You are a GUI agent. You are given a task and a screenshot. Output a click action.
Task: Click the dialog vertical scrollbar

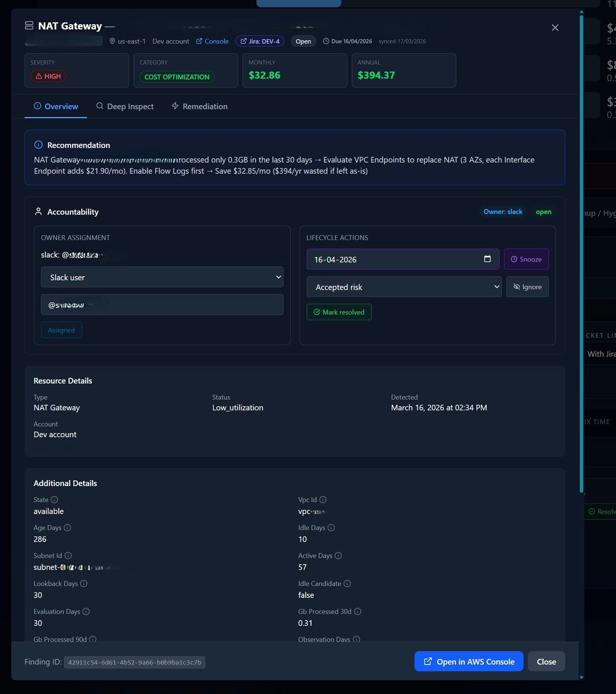(x=581, y=253)
